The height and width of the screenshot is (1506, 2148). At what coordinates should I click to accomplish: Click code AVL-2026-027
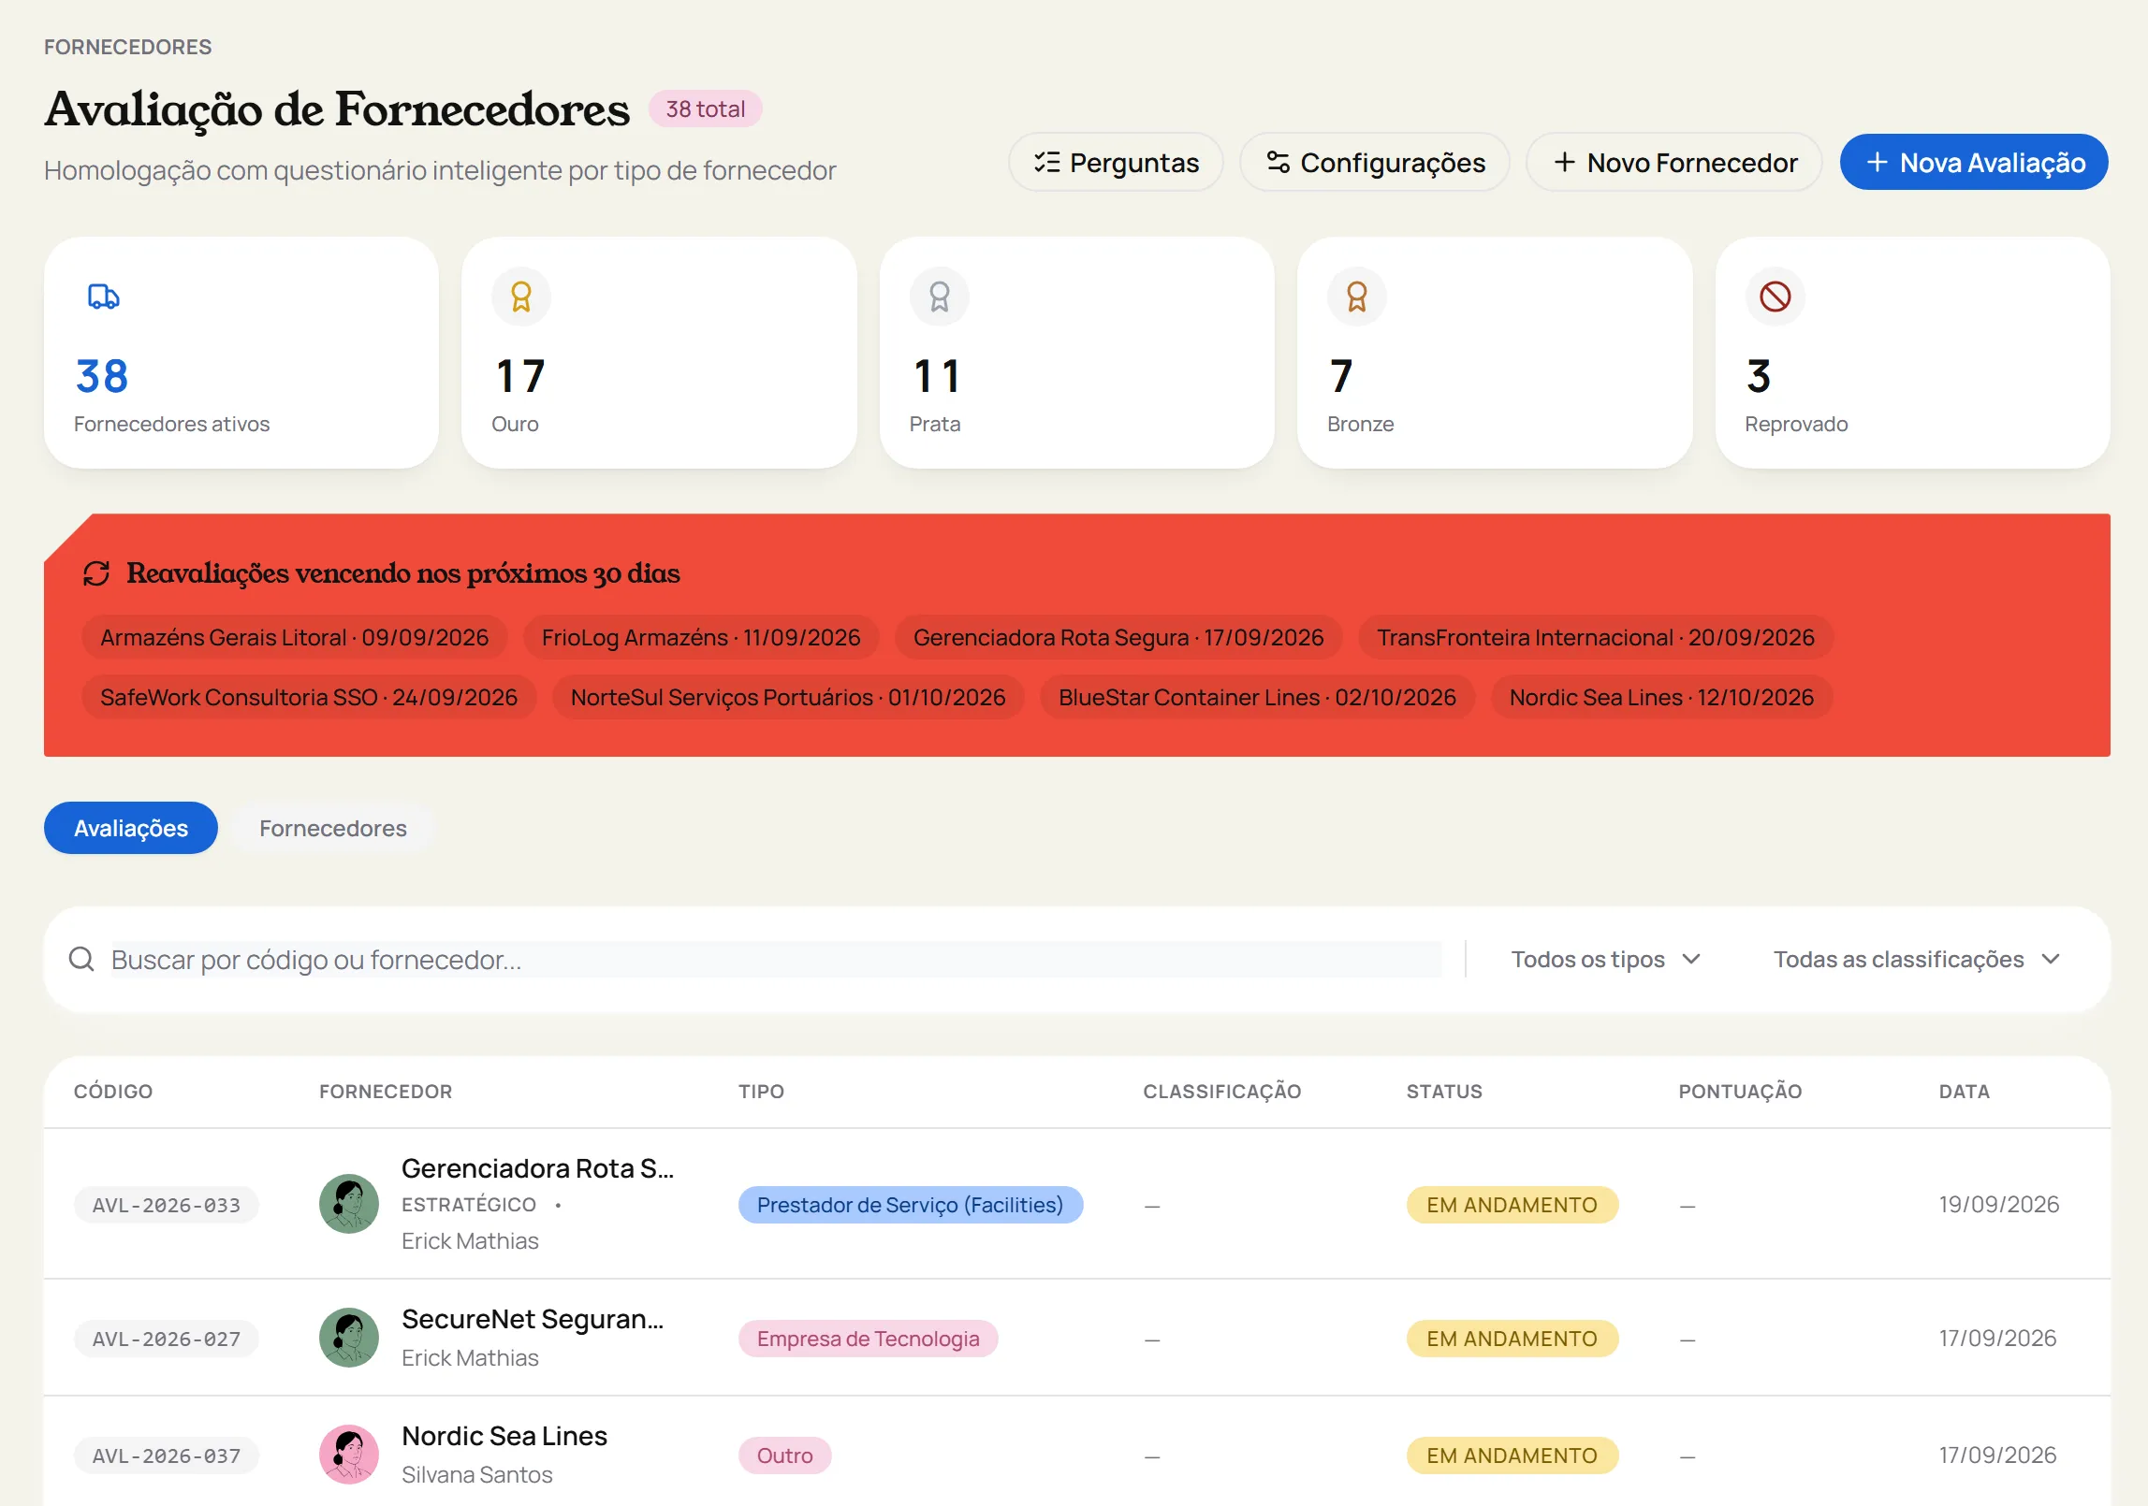pos(167,1339)
